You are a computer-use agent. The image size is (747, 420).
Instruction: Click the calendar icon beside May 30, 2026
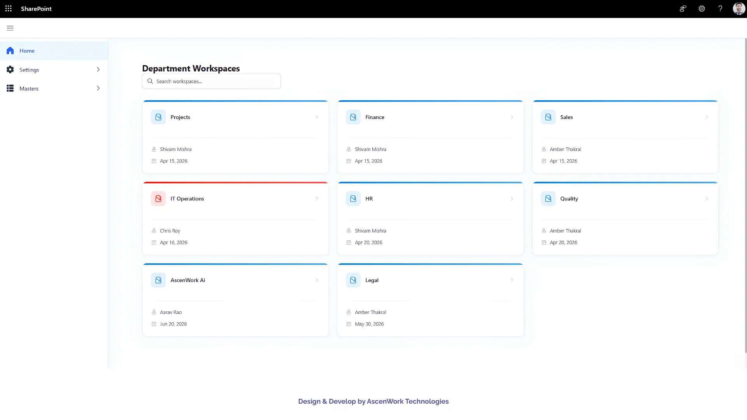tap(349, 324)
